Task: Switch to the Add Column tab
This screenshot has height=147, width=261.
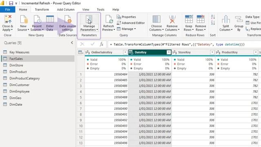Action: pos(66,9)
